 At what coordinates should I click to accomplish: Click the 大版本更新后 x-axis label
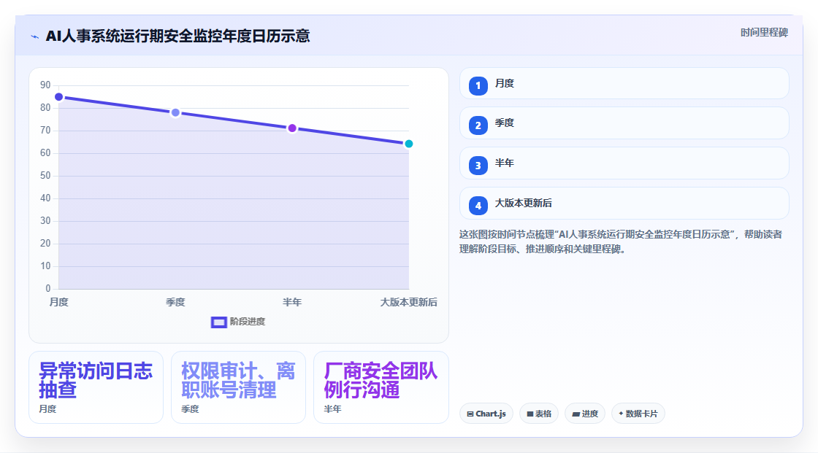coord(408,302)
